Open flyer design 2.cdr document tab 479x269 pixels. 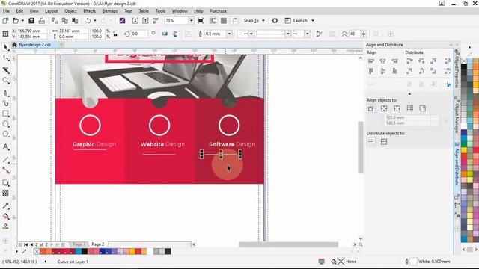pos(34,45)
